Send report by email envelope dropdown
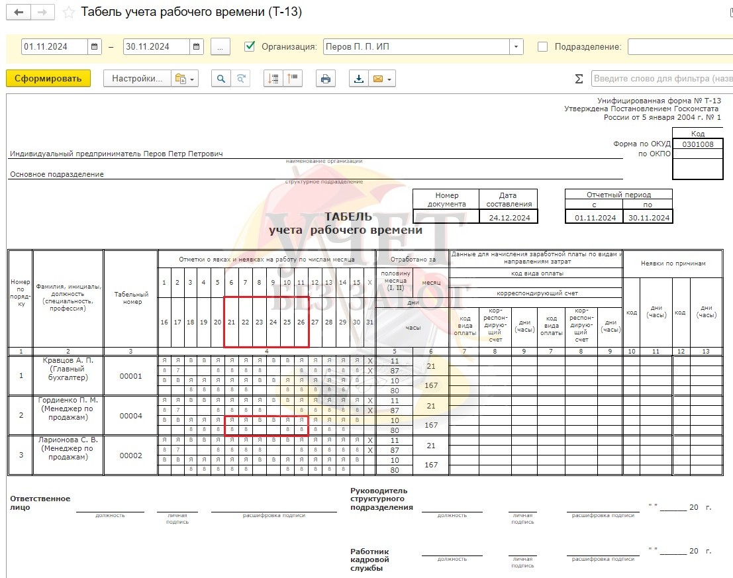This screenshot has width=733, height=578. point(383,79)
